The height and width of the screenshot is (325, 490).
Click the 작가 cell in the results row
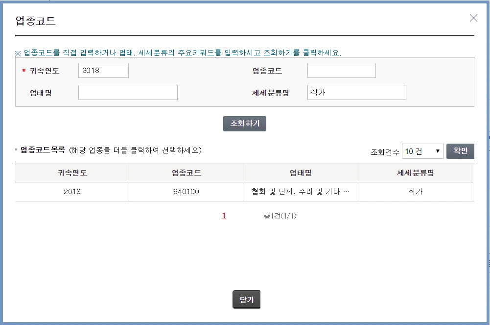point(416,192)
